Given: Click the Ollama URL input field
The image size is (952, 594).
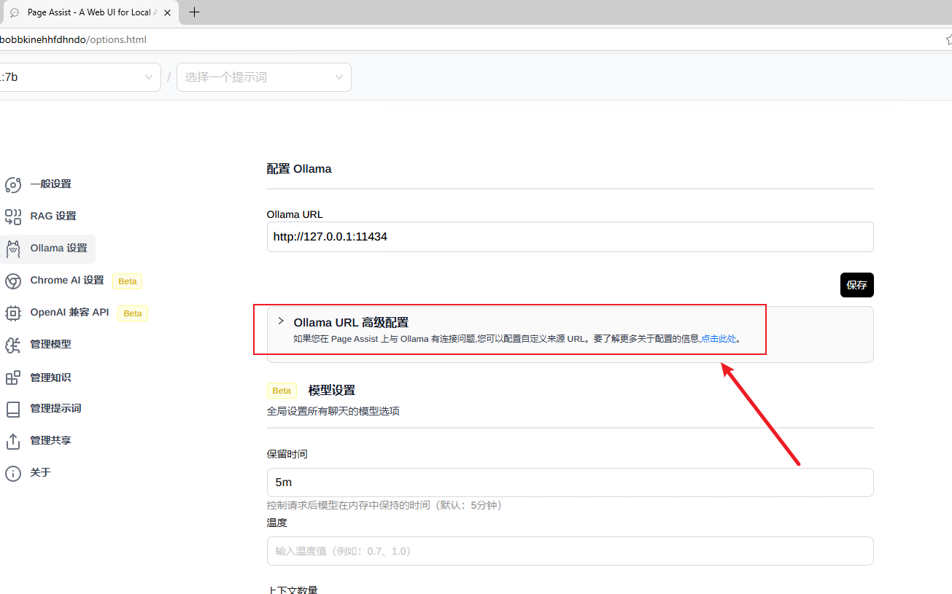Looking at the screenshot, I should 570,237.
